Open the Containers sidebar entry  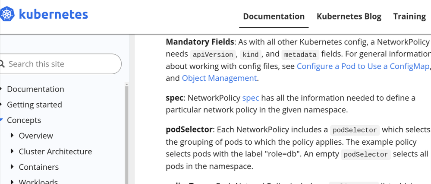(39, 167)
